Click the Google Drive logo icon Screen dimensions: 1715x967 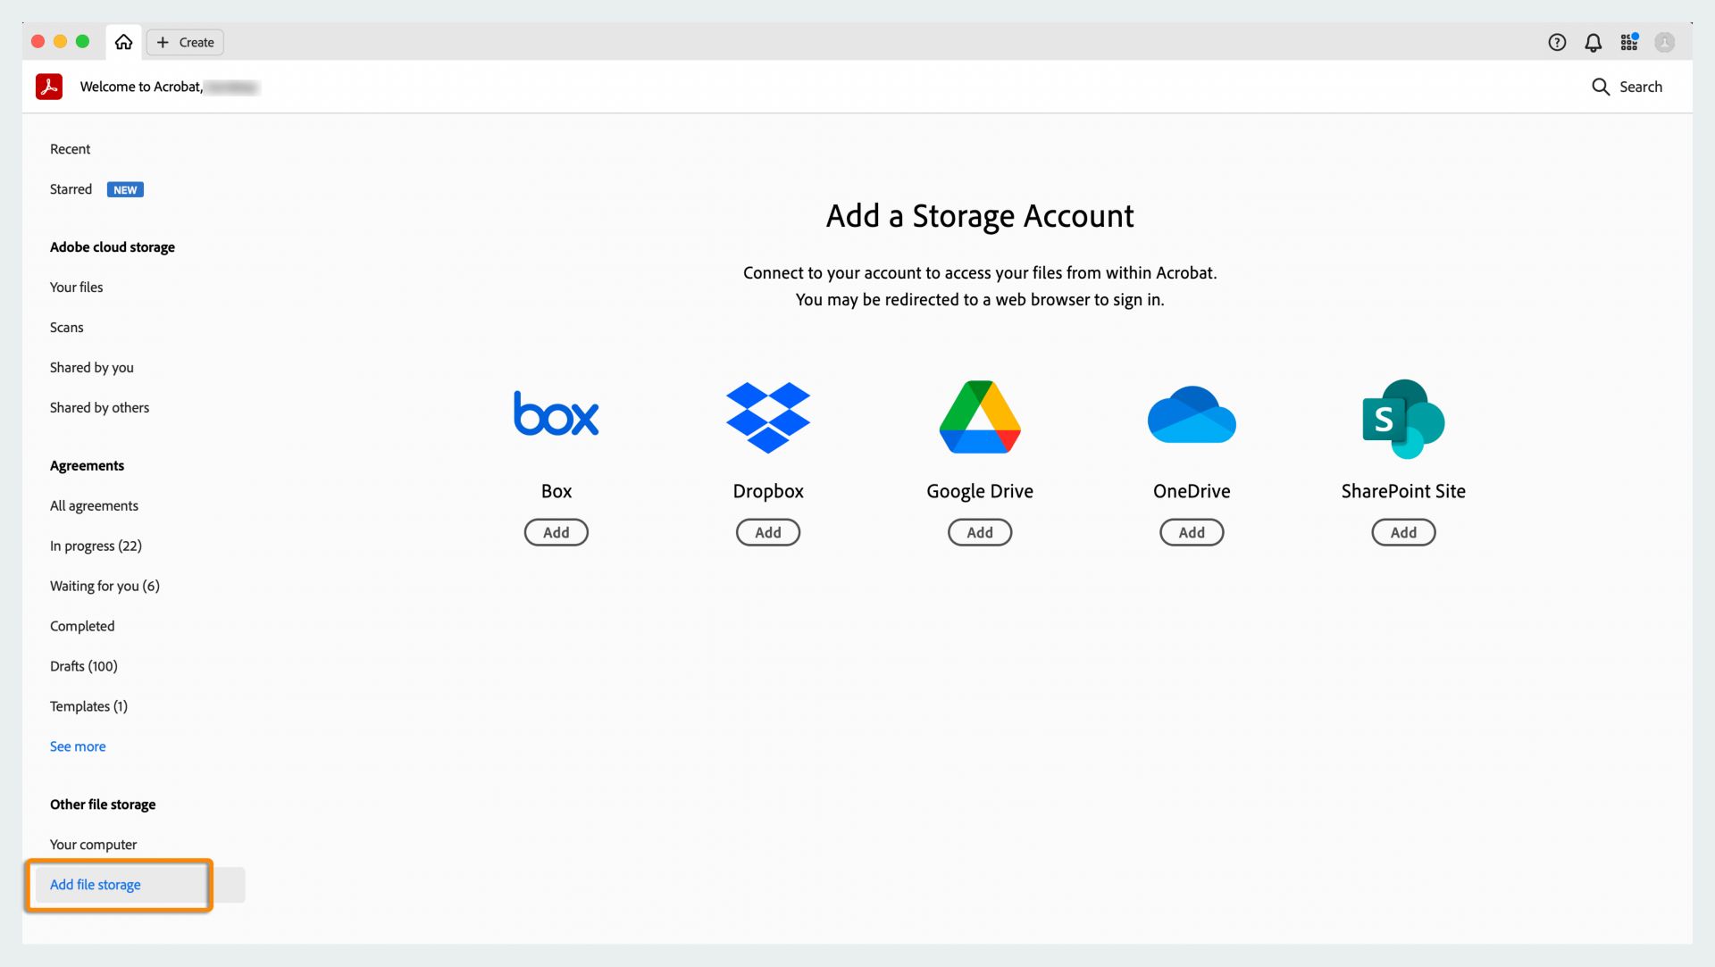(x=980, y=417)
